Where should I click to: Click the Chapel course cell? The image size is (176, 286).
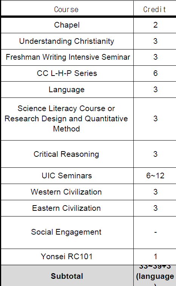tap(67, 25)
